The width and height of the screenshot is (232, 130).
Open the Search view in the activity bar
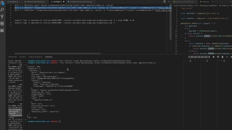tap(2, 10)
